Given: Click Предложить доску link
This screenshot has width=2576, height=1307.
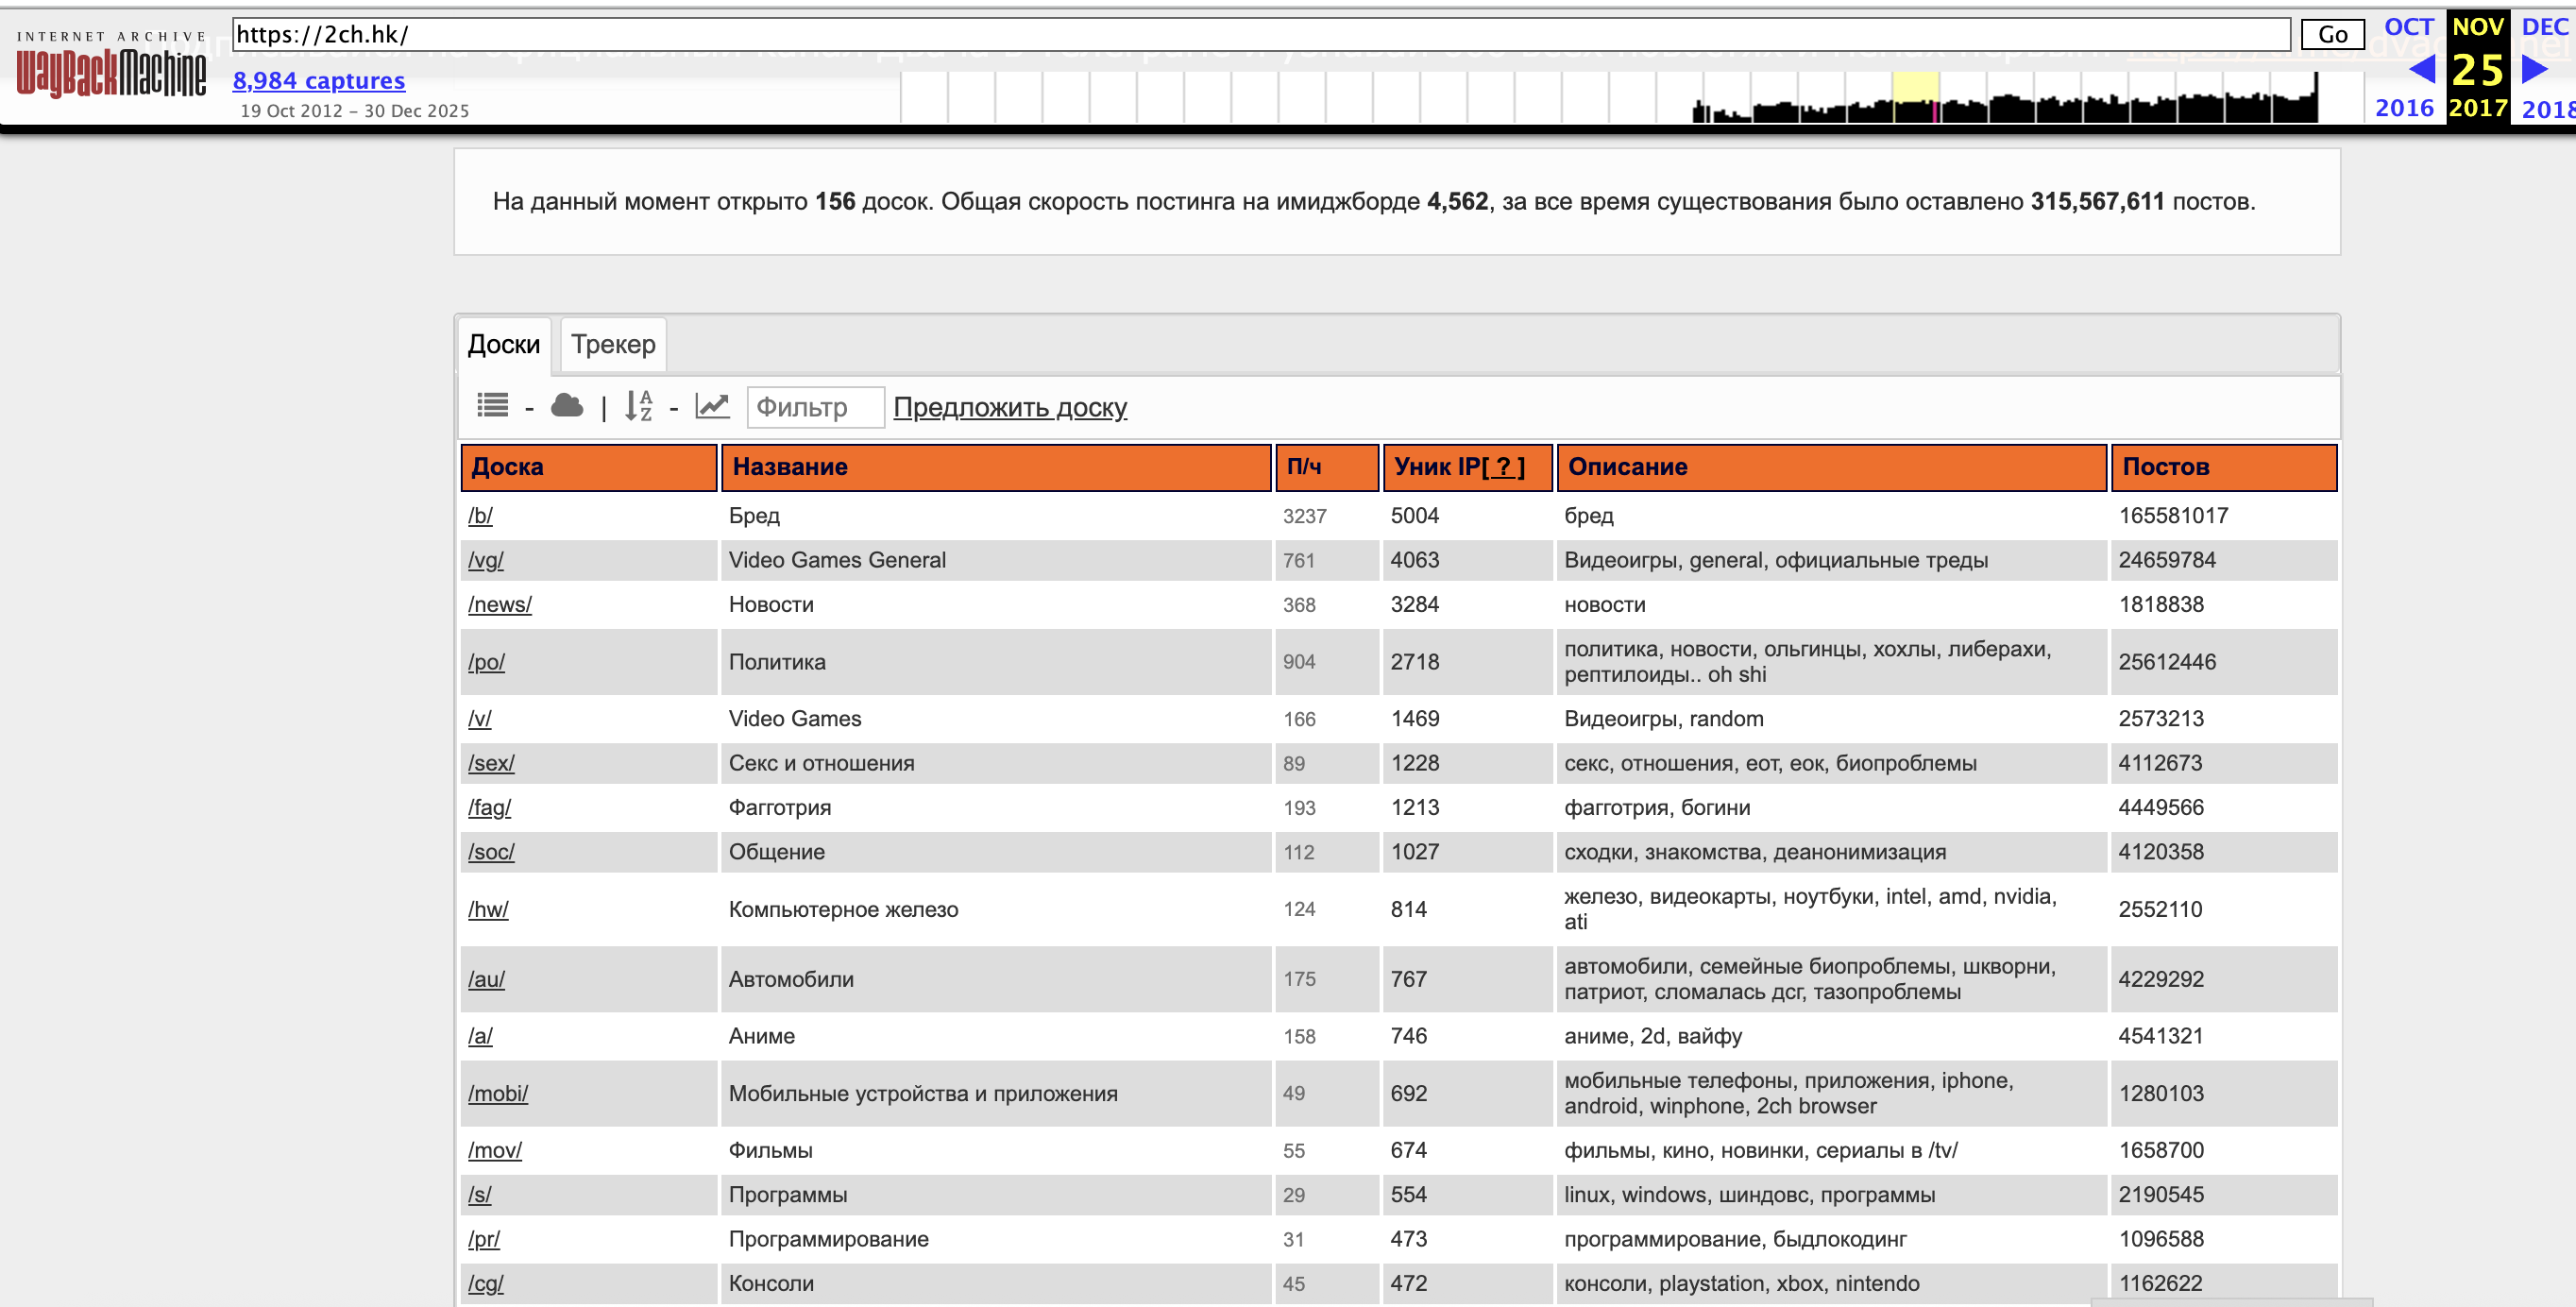Looking at the screenshot, I should [x=1009, y=407].
